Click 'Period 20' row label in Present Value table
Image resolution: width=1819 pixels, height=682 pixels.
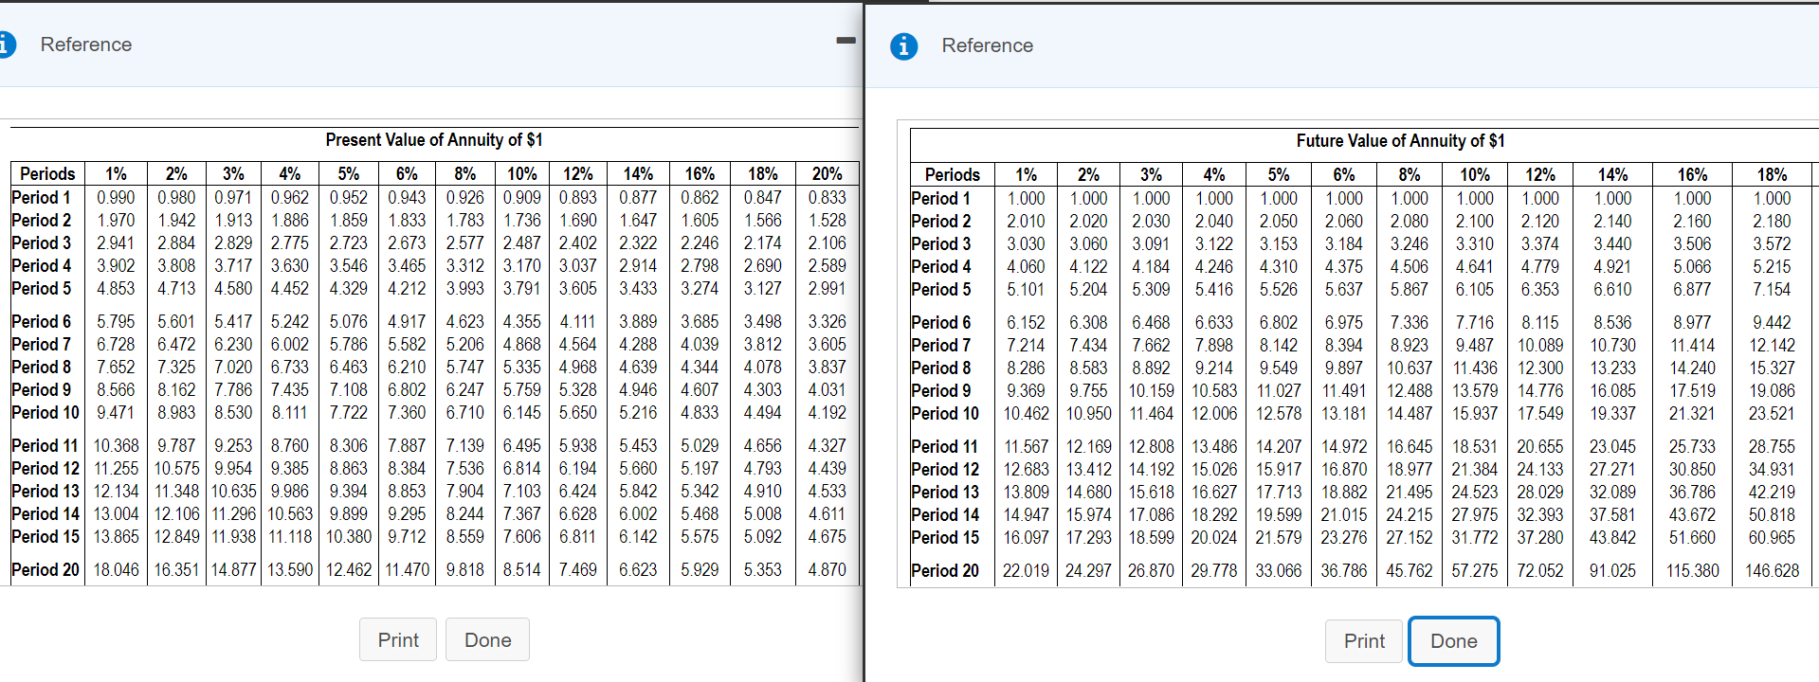45,569
